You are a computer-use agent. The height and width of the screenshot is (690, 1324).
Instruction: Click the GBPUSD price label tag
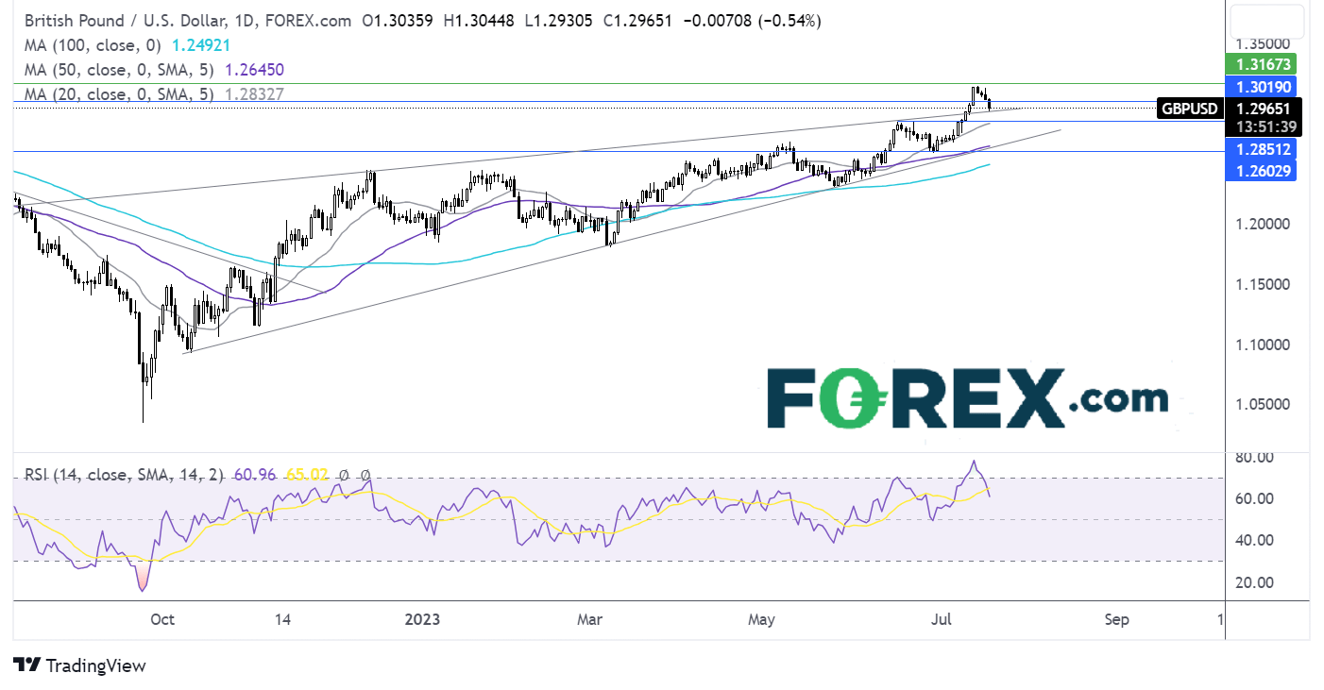point(1190,109)
